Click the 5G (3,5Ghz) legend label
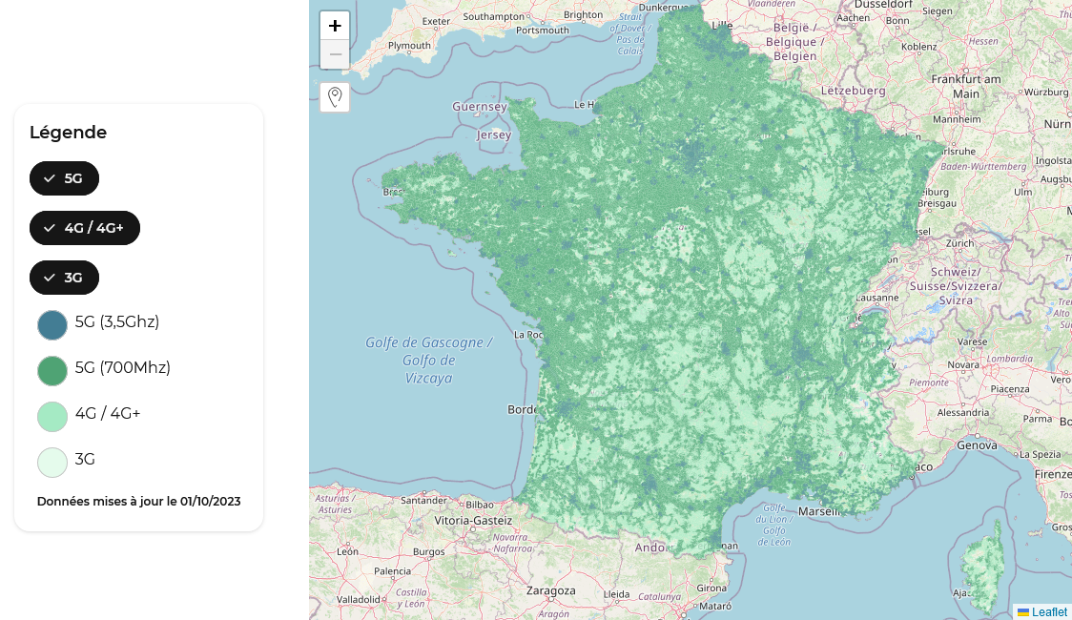The height and width of the screenshot is (620, 1072). click(117, 322)
